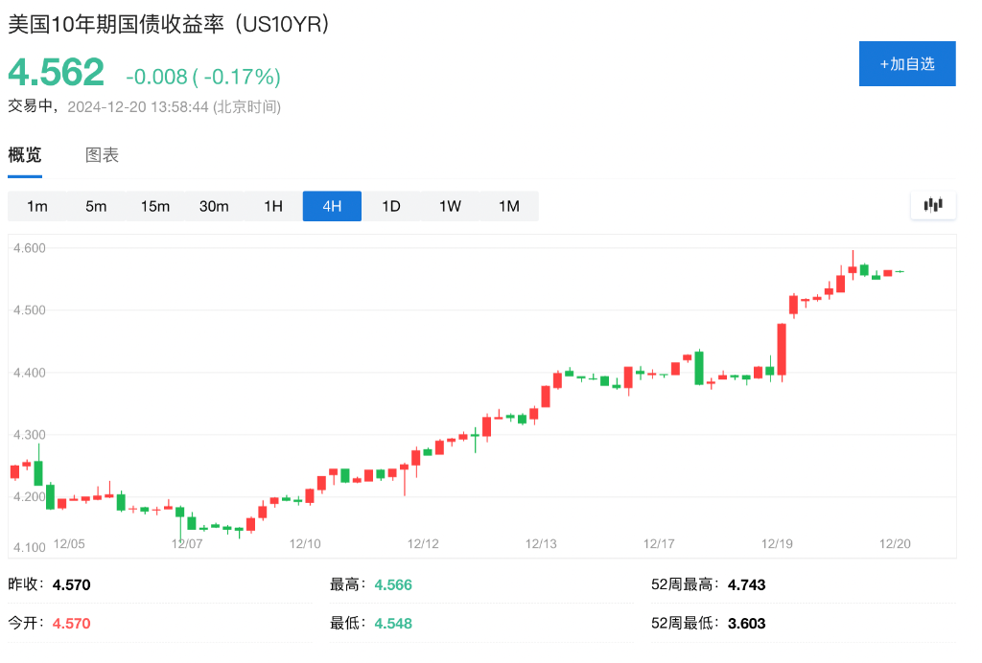982x663 pixels.
Task: Select the 概览 tab
Action: pyautogui.click(x=23, y=154)
